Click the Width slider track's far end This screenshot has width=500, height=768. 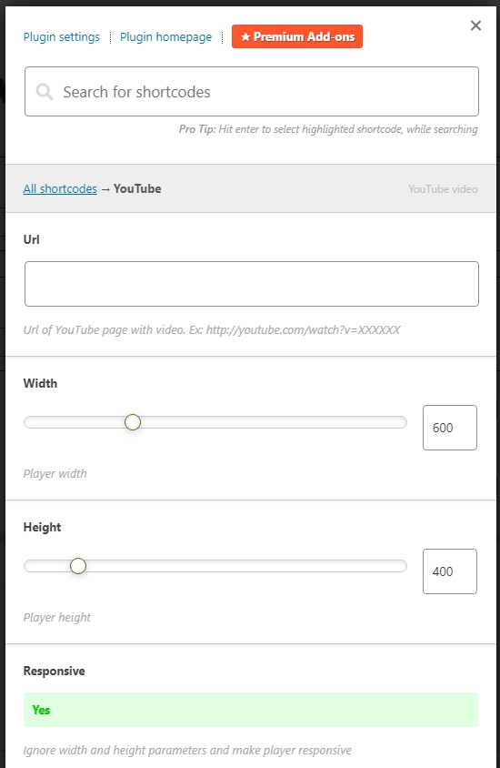401,422
